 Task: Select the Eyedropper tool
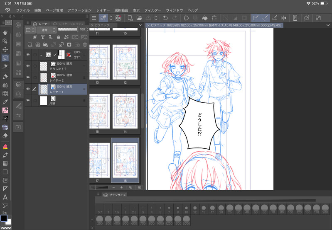pos(5,102)
